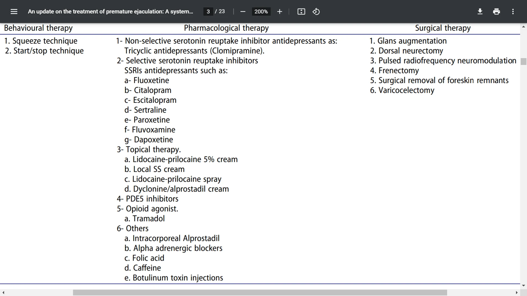The image size is (527, 296).
Task: Click '6. Varicocelectomy' entry
Action: [x=402, y=90]
